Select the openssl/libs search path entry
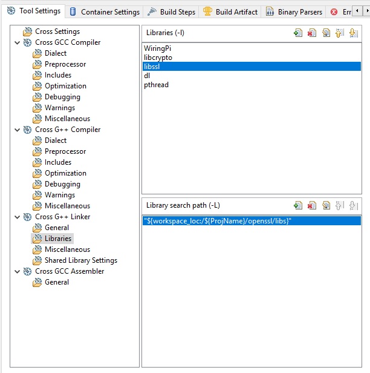This screenshot has height=373, width=370. point(252,221)
